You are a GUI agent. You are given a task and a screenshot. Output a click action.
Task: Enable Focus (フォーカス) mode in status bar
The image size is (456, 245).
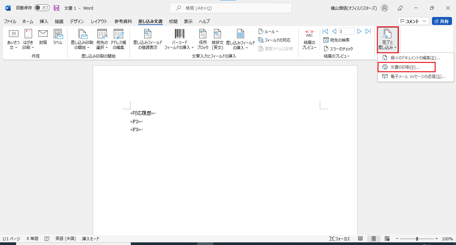tap(339, 239)
